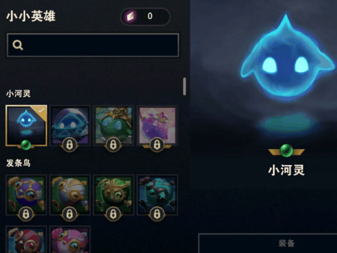The width and height of the screenshot is (337, 253).
Task: Click the locked hooded blue 小河灵 variant
Action: click(70, 126)
